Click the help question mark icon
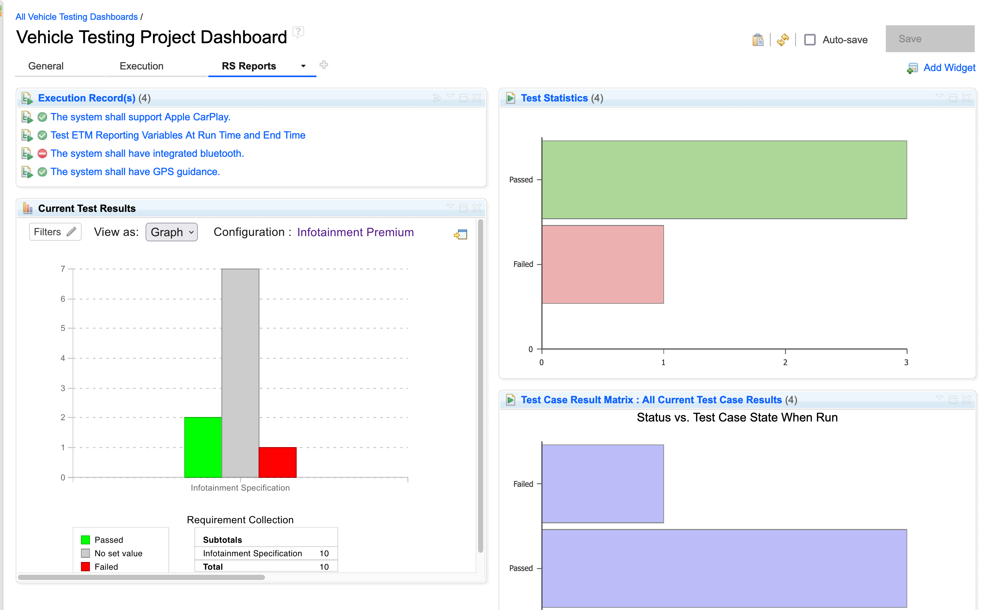This screenshot has width=985, height=610. click(x=298, y=32)
